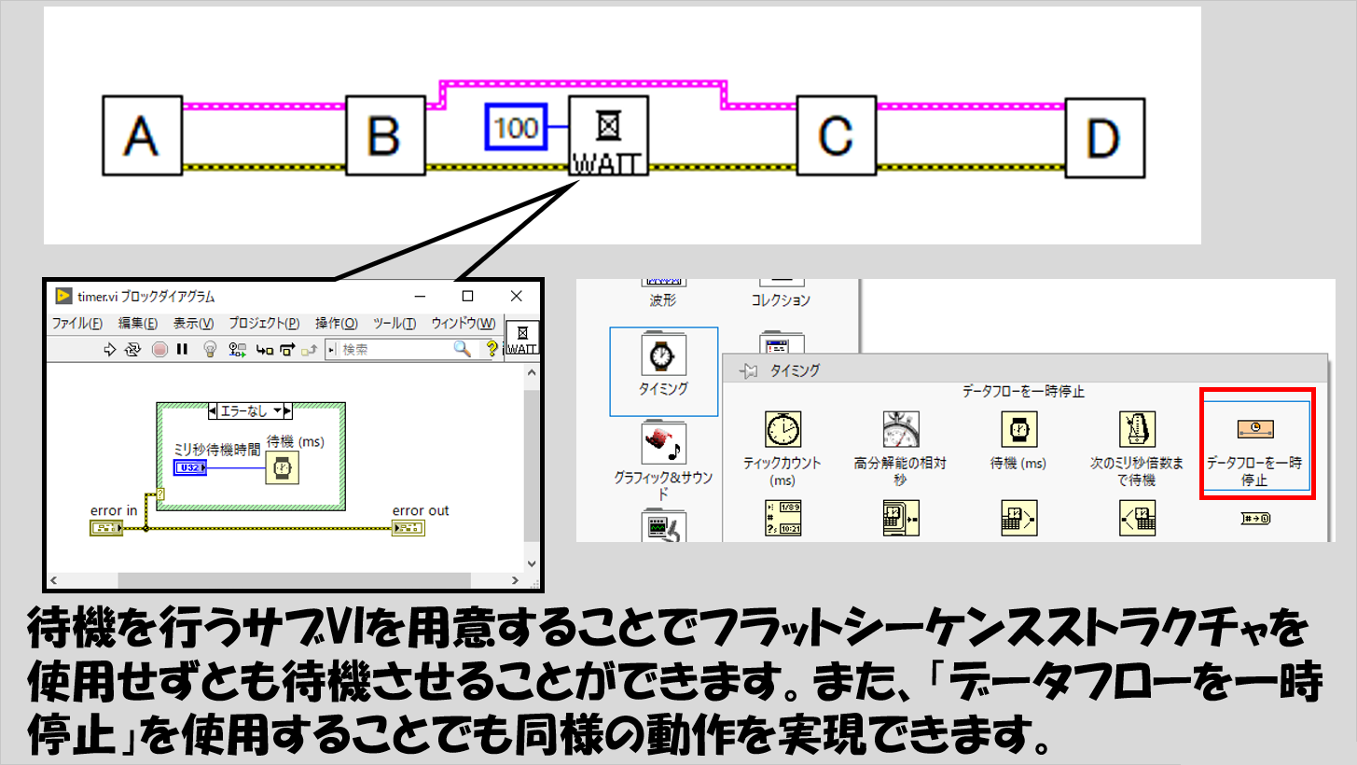The width and height of the screenshot is (1357, 765).
Task: Open the ツール(T) menu
Action: (394, 323)
